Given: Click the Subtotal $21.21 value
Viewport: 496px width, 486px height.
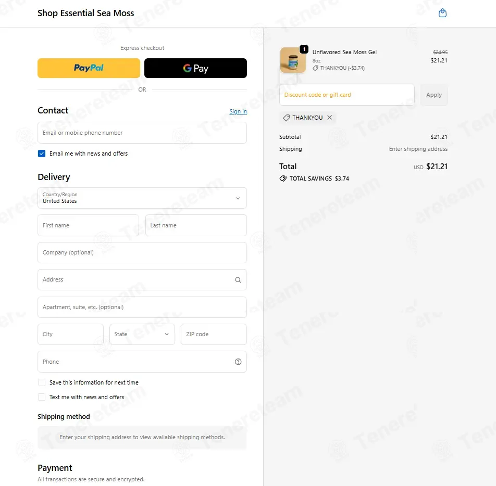Looking at the screenshot, I should click(439, 137).
